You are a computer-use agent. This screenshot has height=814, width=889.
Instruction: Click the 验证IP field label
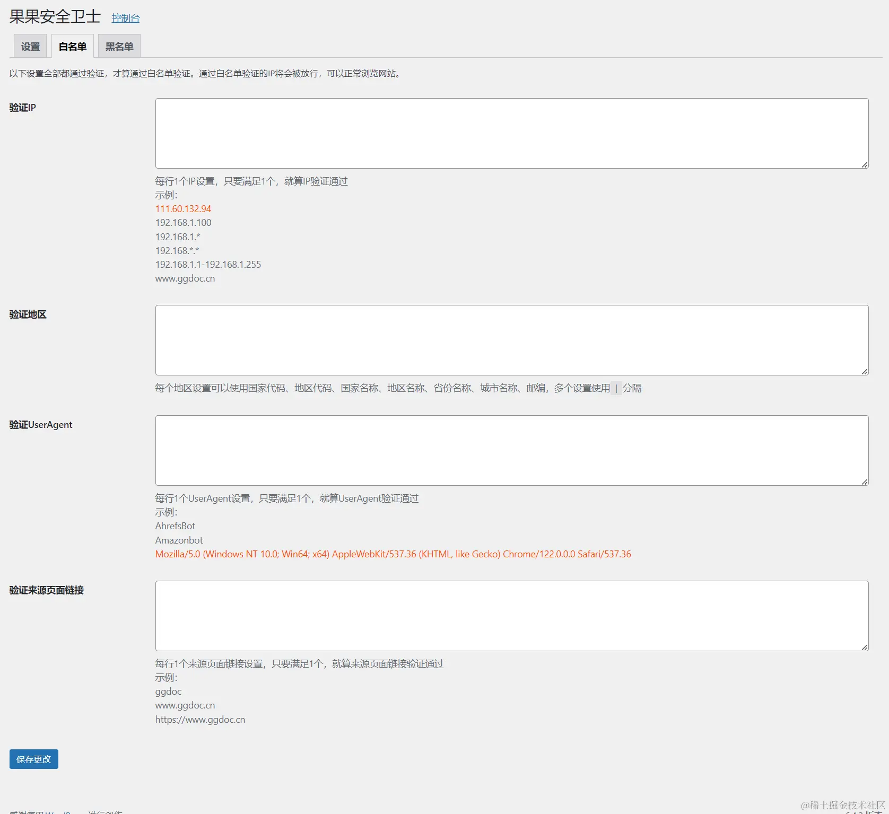click(x=23, y=108)
